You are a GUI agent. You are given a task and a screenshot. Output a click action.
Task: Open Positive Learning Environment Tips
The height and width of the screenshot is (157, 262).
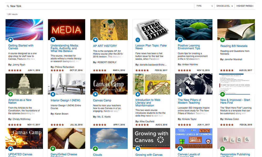189,47
